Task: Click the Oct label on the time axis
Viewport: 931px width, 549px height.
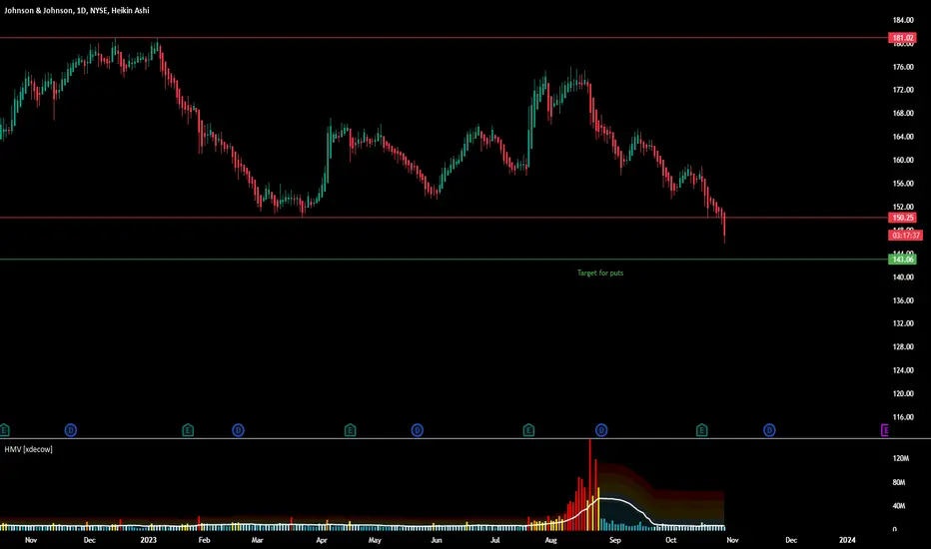Action: point(671,540)
